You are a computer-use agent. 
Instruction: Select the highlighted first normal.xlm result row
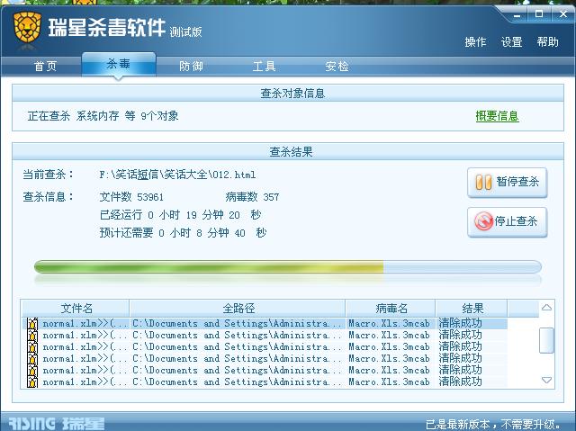click(265, 323)
